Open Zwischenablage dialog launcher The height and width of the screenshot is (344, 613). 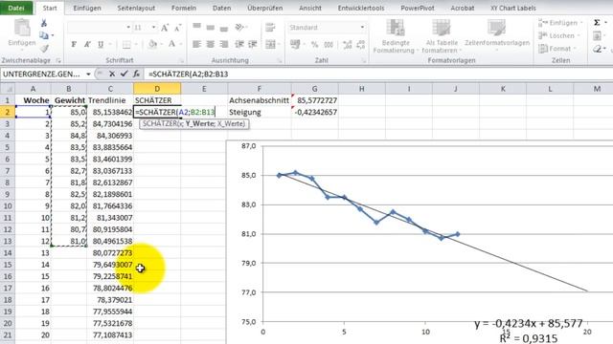tap(58, 61)
